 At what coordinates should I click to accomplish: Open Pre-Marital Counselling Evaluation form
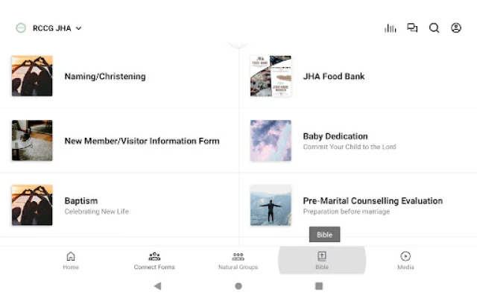[x=373, y=201]
